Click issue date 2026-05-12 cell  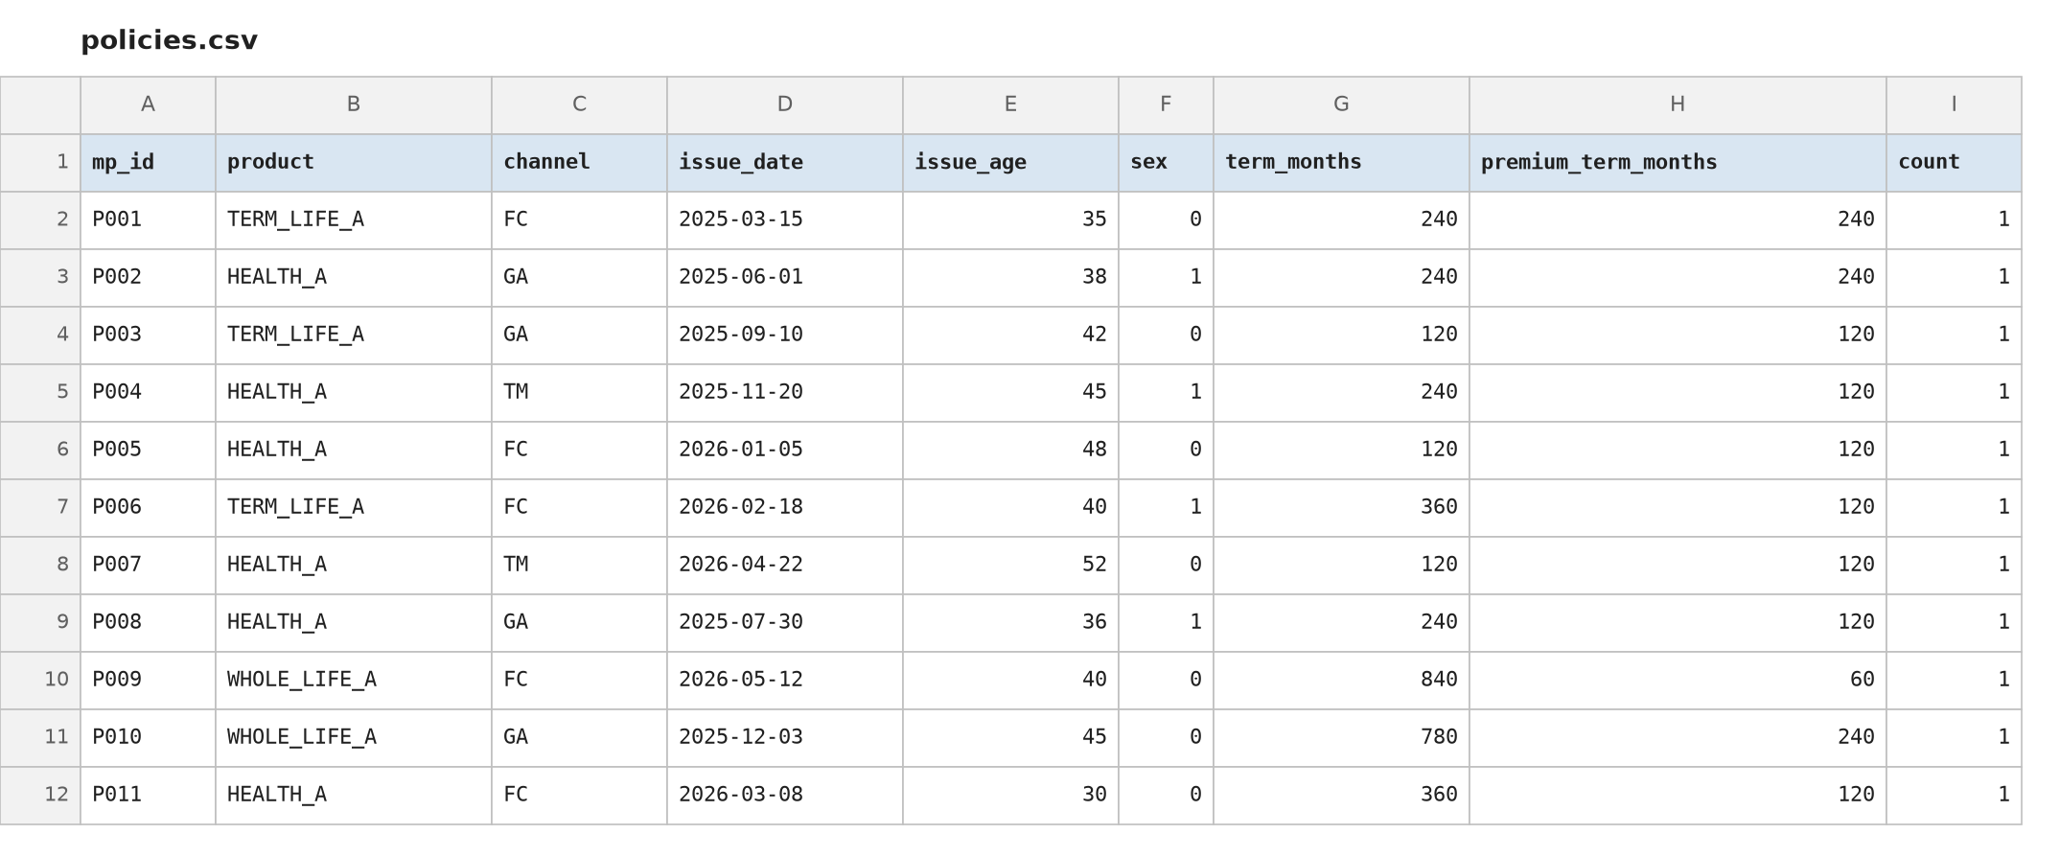785,681
